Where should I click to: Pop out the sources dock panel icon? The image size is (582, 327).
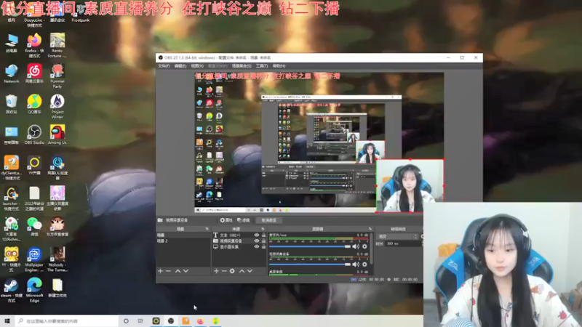[263, 229]
